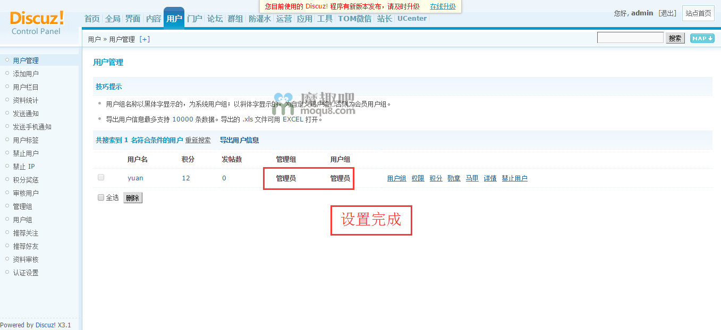Image resolution: width=721 pixels, height=330 pixels.
Task: Click the 站点首页 button
Action: [x=698, y=13]
